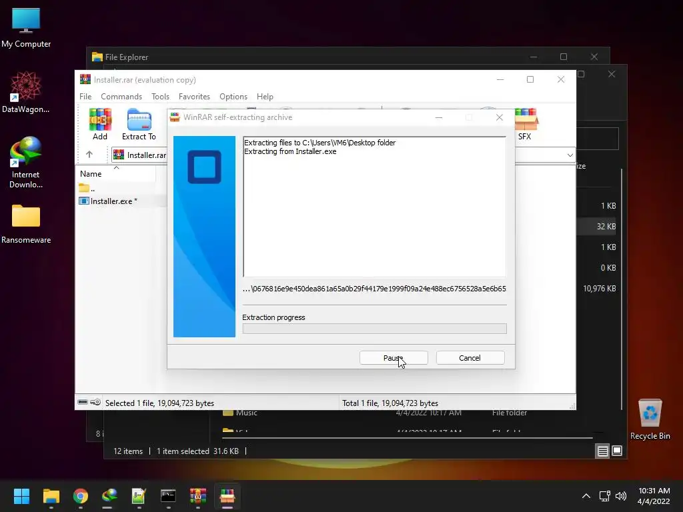Screen dimensions: 683x512
Task: Select the Ransomeware desktop folder
Action: 26,223
